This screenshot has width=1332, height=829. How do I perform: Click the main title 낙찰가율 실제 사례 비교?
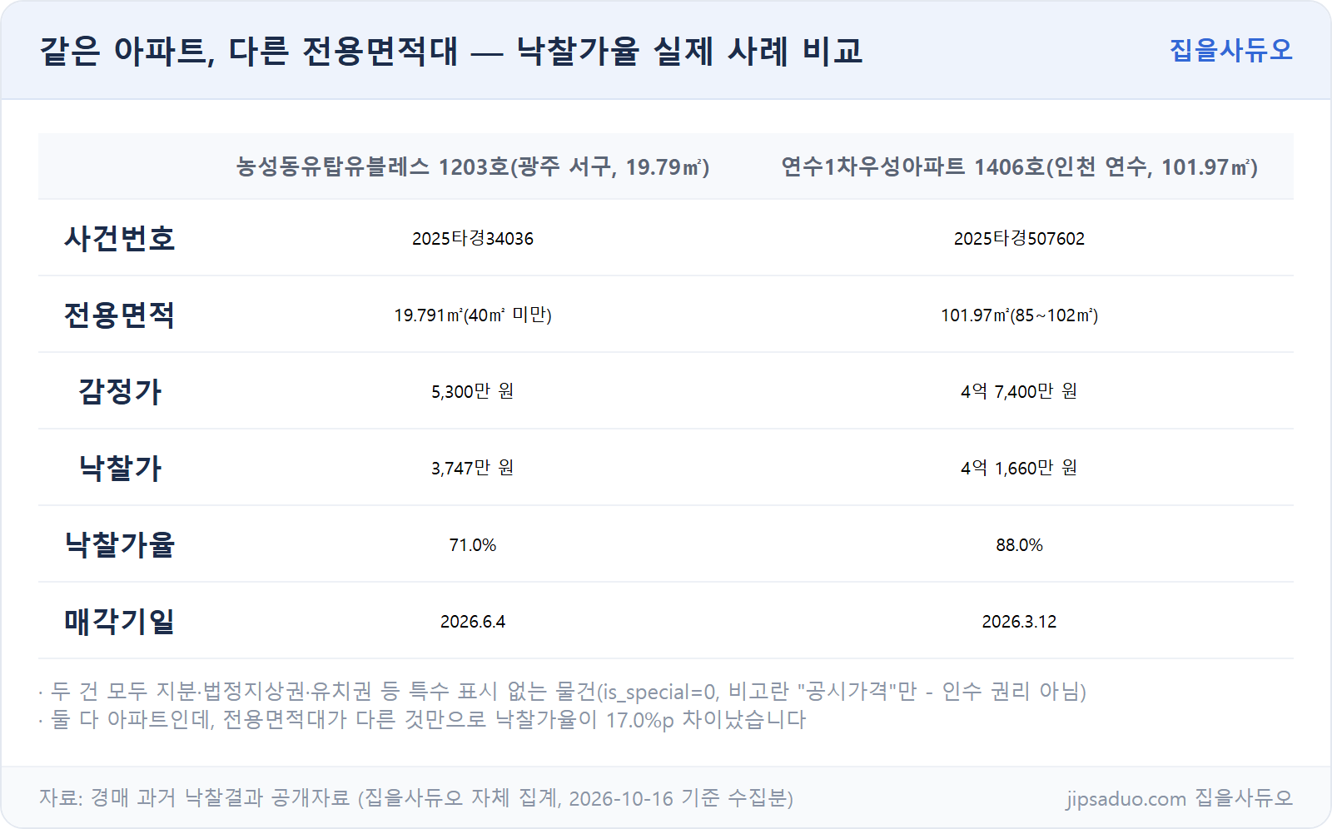450,52
